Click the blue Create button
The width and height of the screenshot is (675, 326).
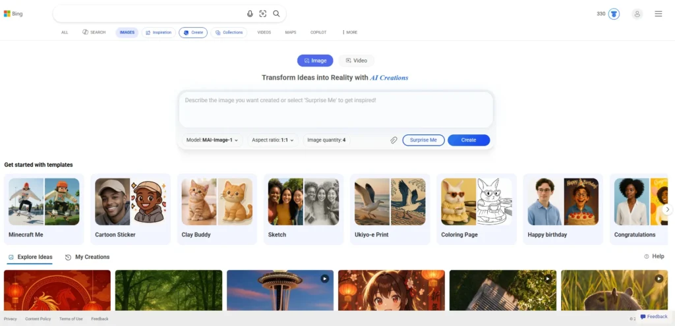click(x=469, y=140)
